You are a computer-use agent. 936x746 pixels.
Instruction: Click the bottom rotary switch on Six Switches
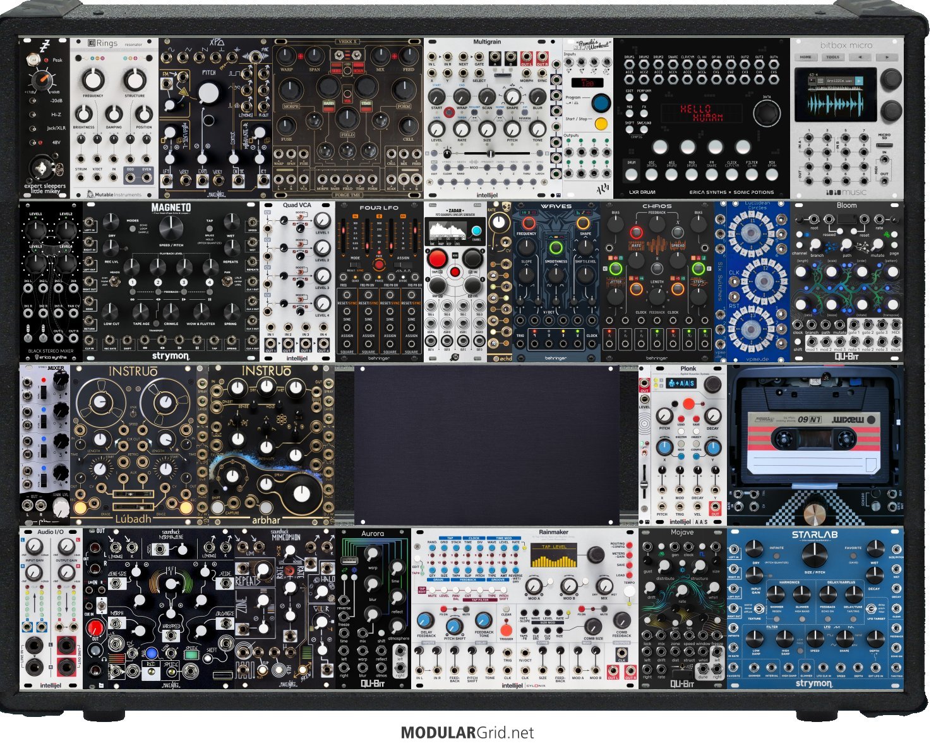click(x=752, y=330)
